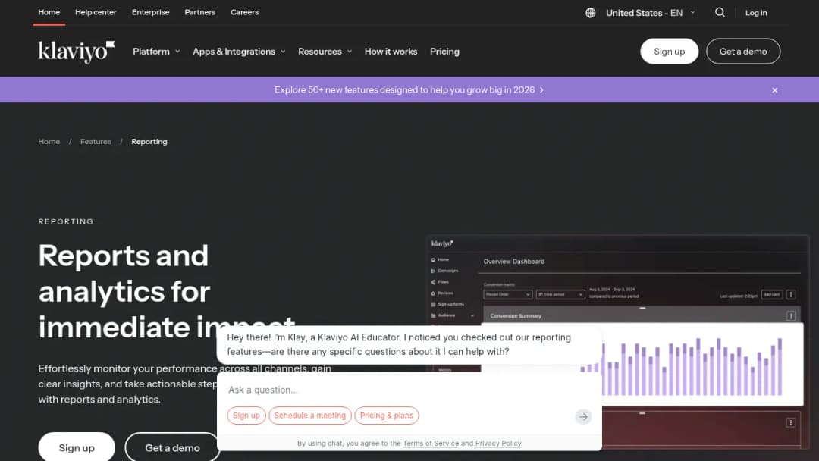Click Log in link

tap(756, 13)
